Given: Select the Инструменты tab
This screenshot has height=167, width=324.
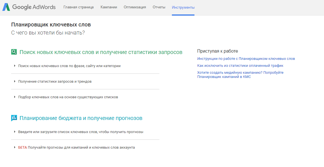Looking at the screenshot, I should pos(183,8).
